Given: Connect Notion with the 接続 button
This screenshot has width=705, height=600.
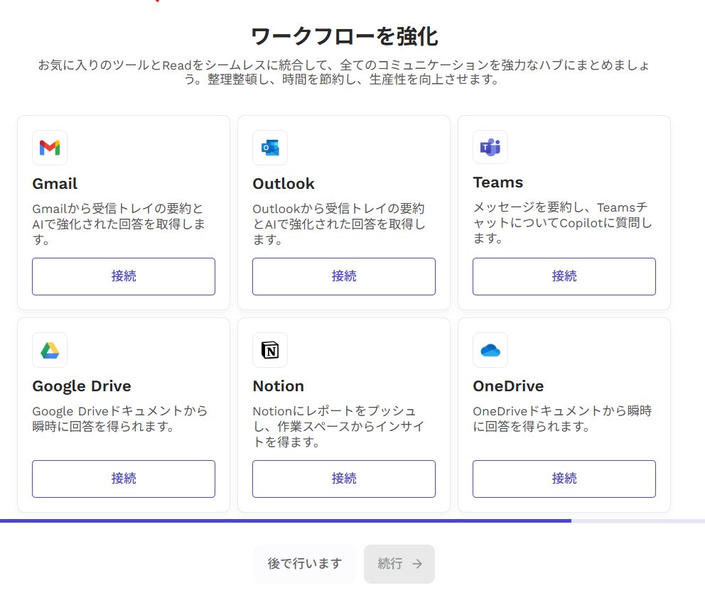Looking at the screenshot, I should (x=343, y=479).
